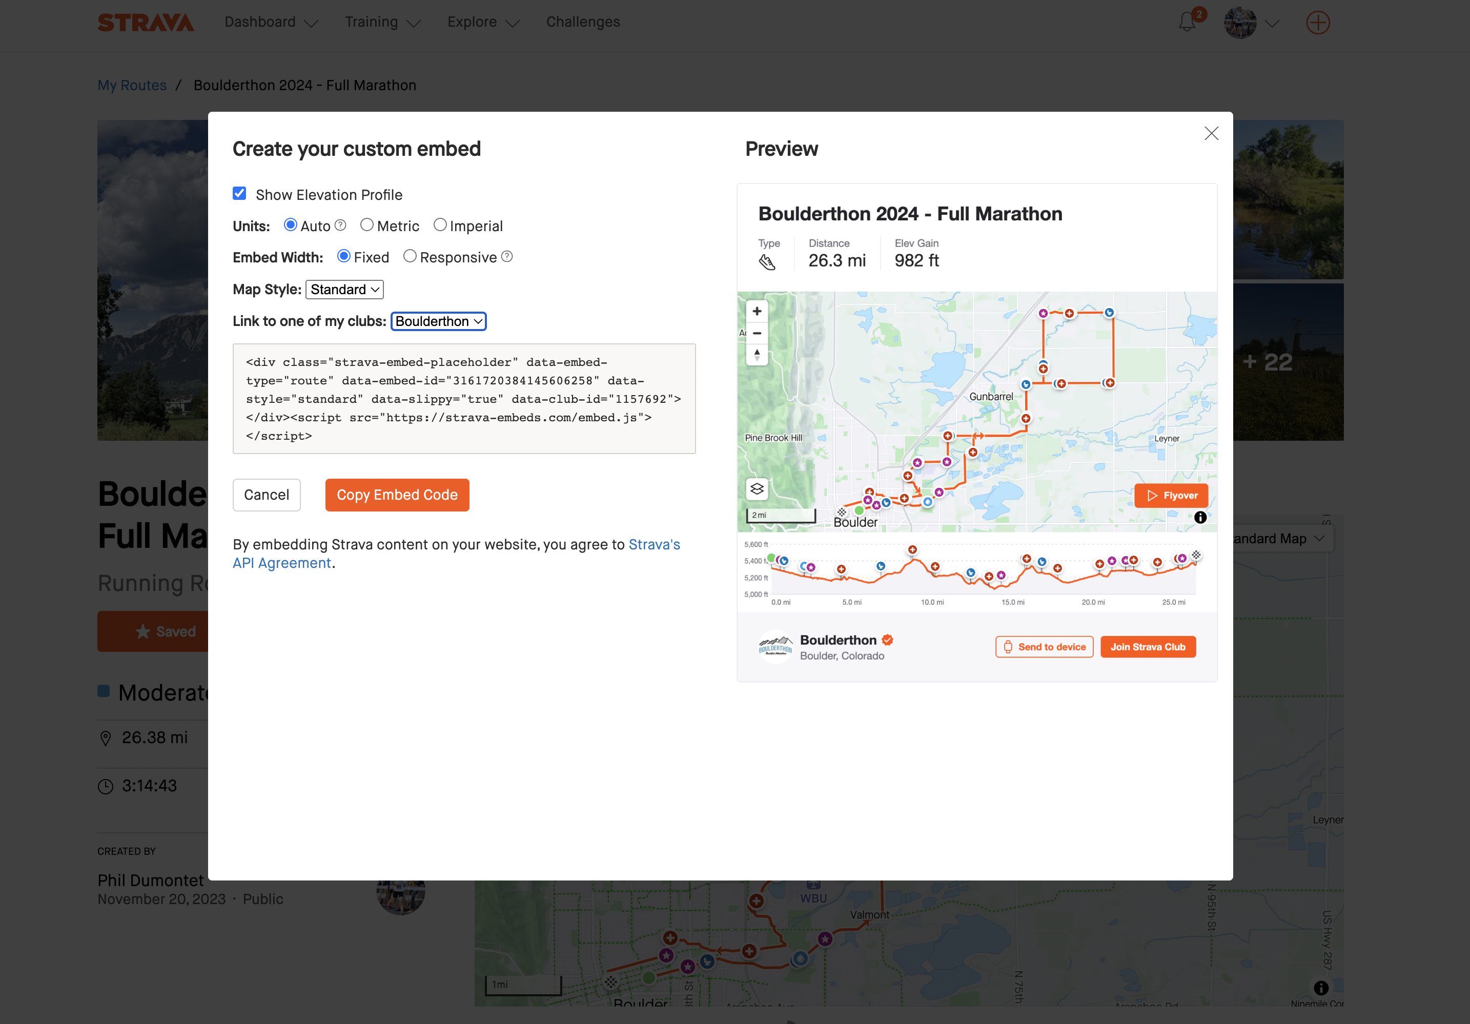The image size is (1470, 1024).
Task: Click the Auto units help icon
Action: pos(341,226)
